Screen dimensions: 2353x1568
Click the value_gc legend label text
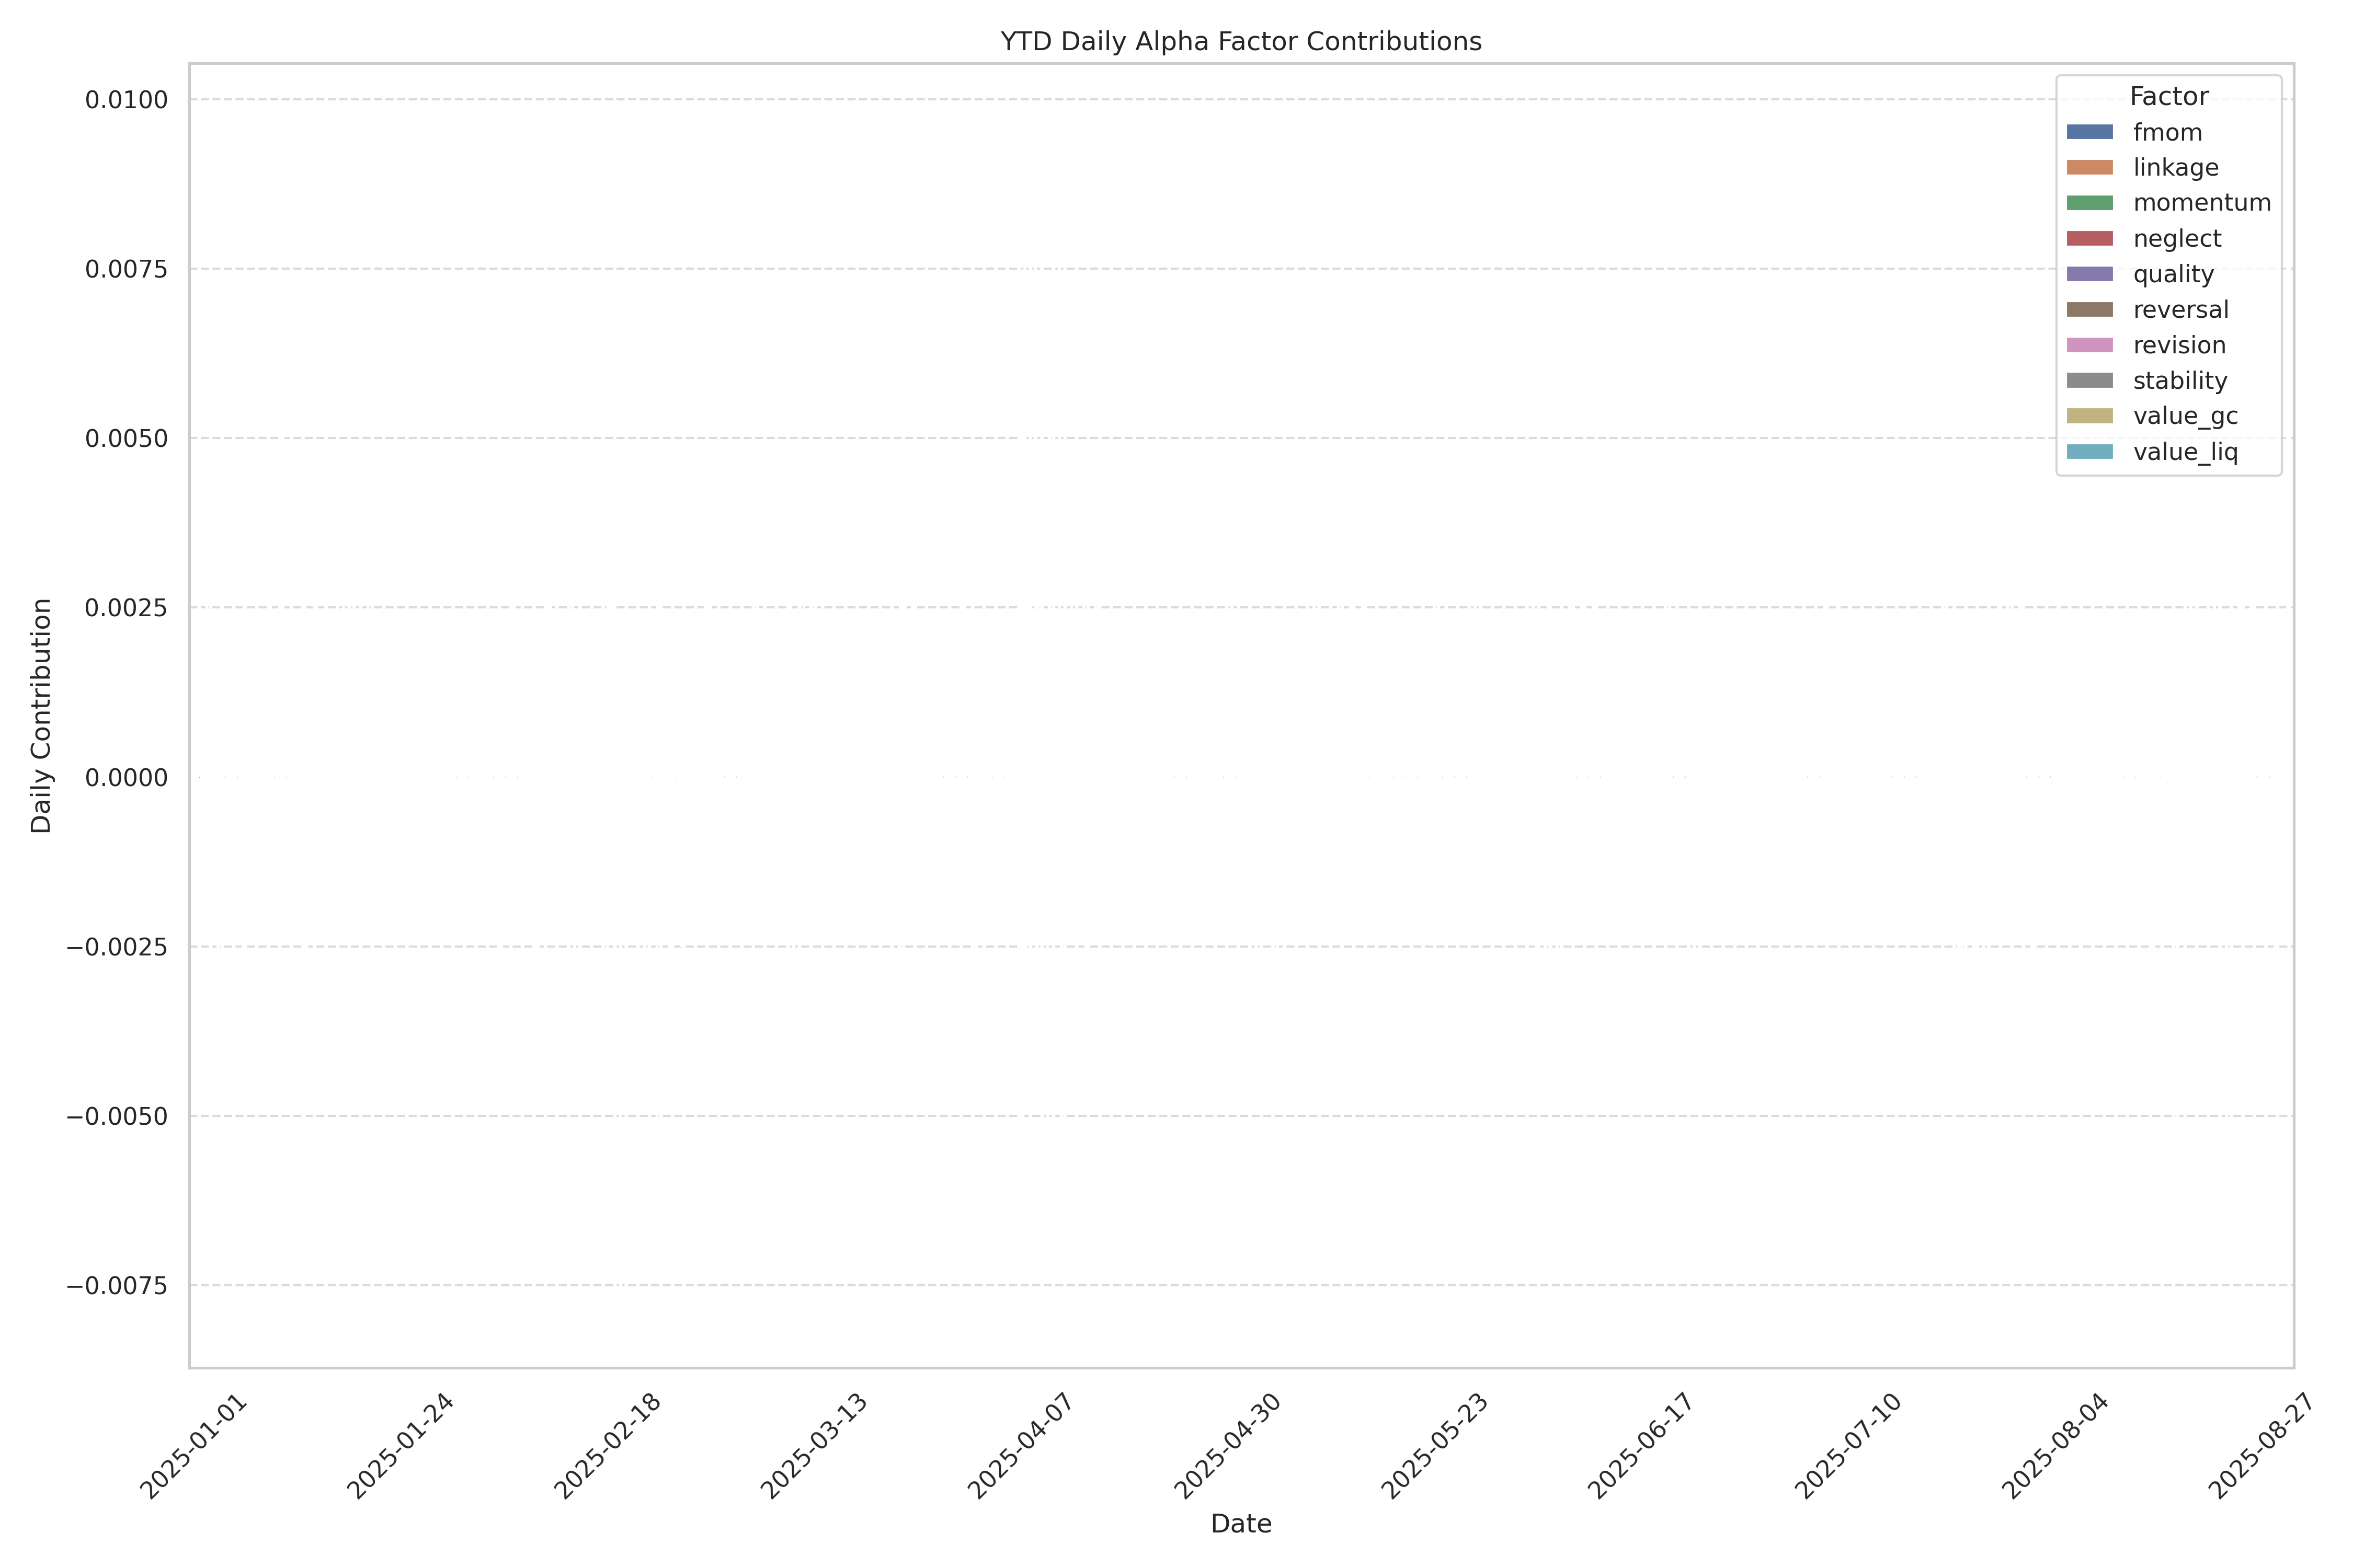[2185, 416]
